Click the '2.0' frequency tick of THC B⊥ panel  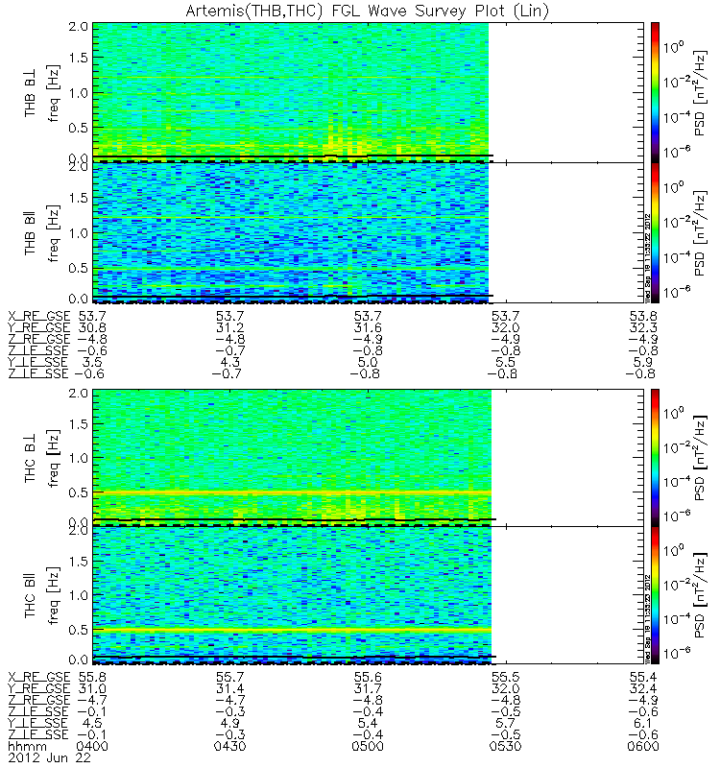[79, 393]
